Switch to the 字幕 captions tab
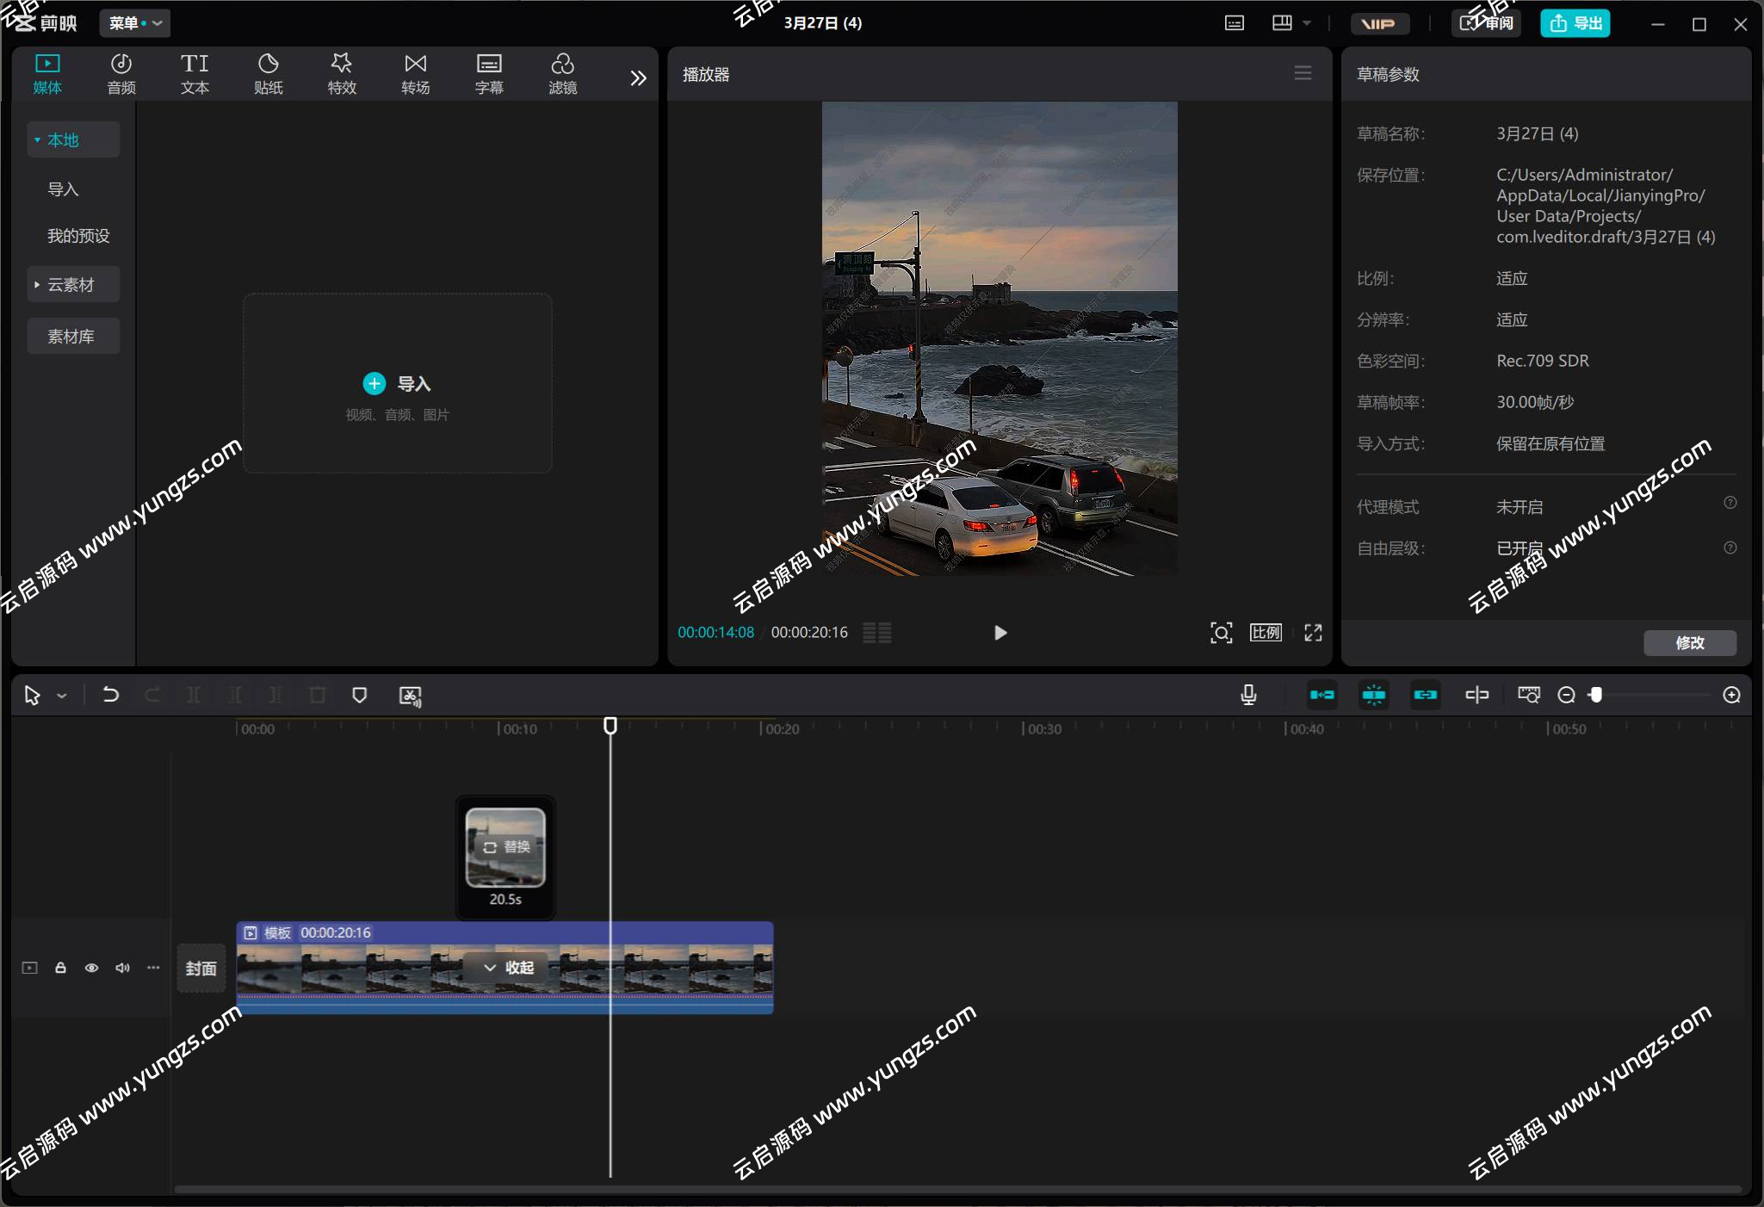 [x=489, y=74]
